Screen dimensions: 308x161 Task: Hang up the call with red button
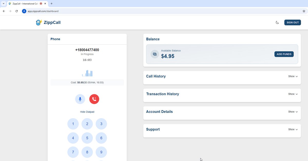pos(94,99)
